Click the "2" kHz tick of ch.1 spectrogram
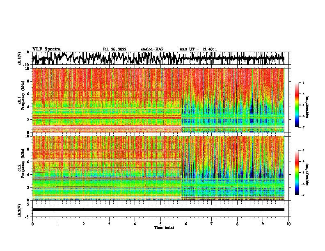The image size is (325, 251). 28,119
